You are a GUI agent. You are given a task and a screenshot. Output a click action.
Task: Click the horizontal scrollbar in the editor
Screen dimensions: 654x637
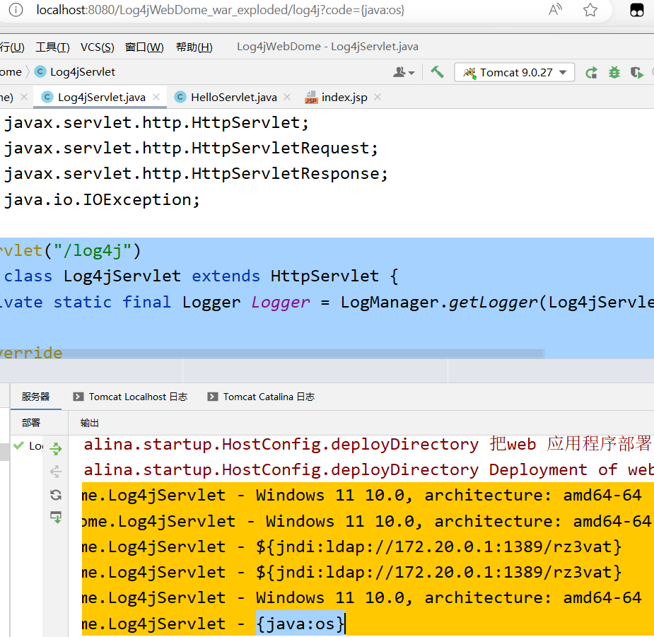tap(272, 353)
